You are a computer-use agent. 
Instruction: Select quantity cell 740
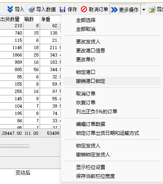tap(12, 33)
